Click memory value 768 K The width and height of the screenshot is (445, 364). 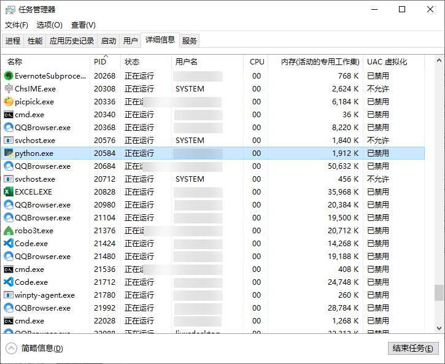(x=348, y=76)
